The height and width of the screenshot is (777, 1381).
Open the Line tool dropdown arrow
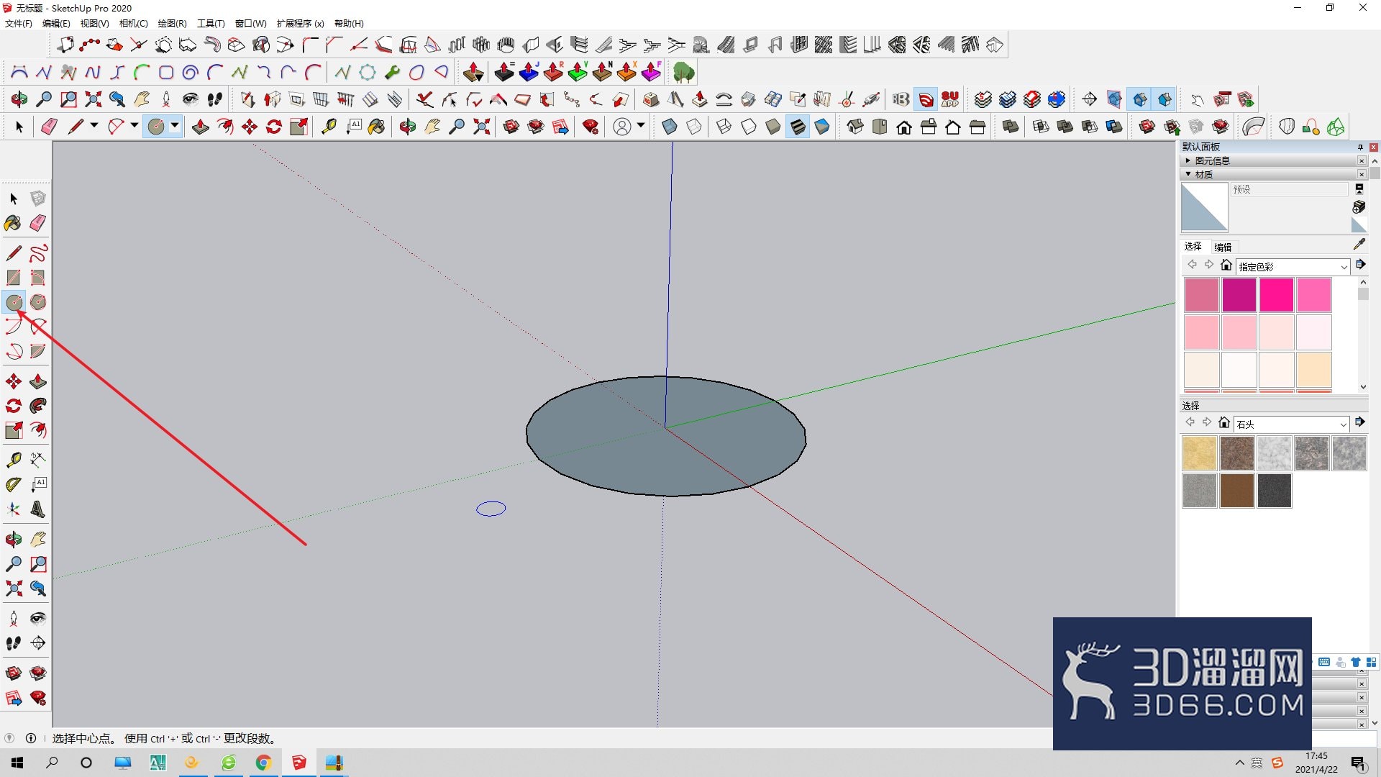click(94, 126)
